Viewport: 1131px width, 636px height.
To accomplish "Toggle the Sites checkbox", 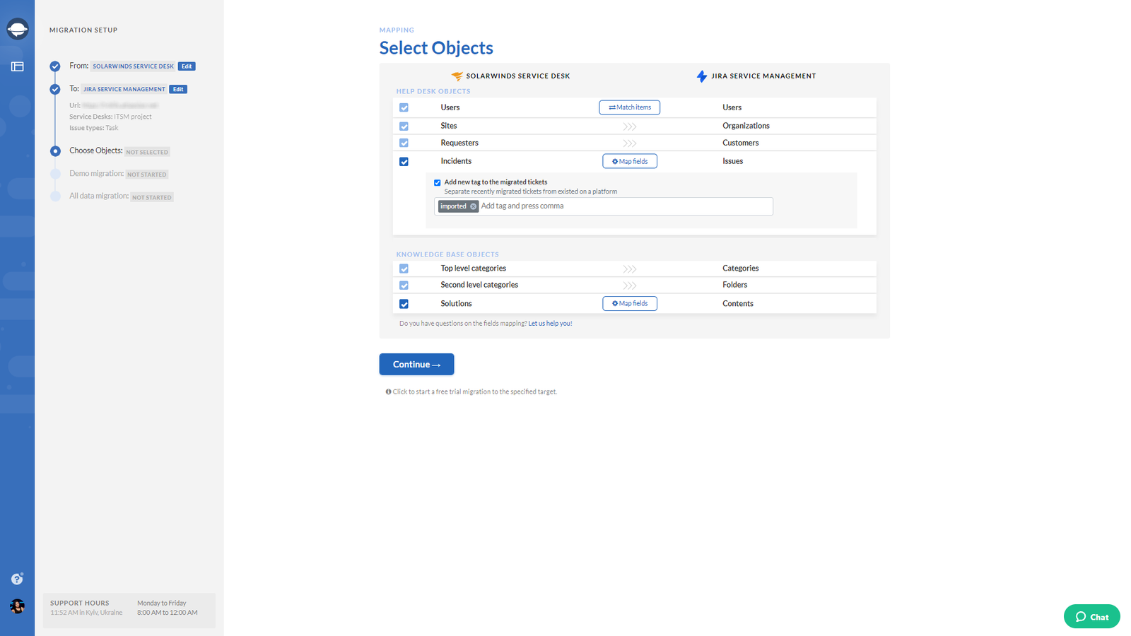I will tap(404, 126).
